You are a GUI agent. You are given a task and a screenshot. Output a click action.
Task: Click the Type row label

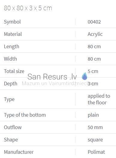(9, 100)
